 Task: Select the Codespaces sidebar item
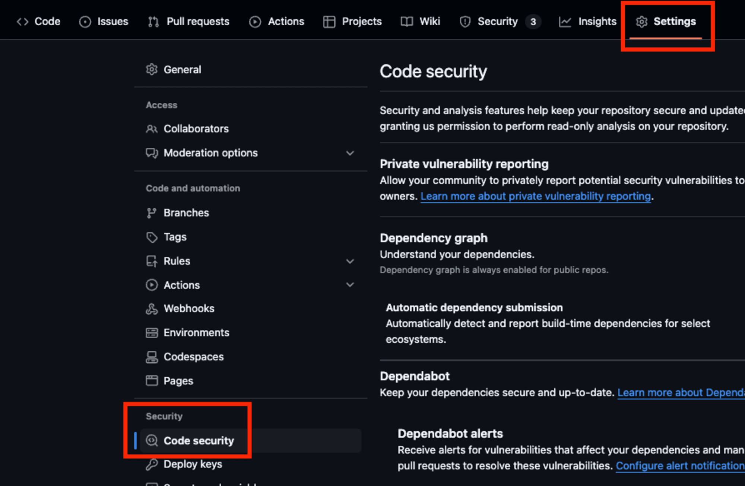(193, 356)
